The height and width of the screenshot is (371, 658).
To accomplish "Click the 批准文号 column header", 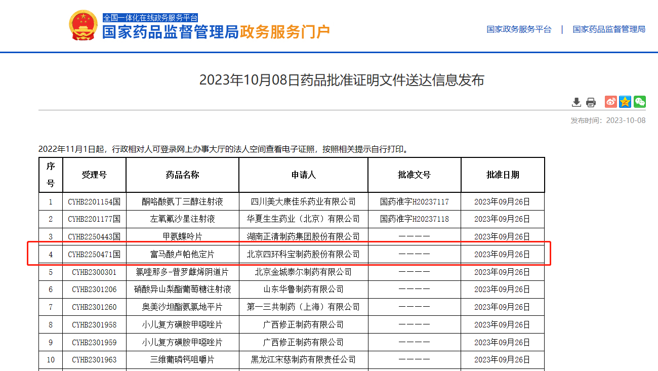I will click(x=414, y=175).
